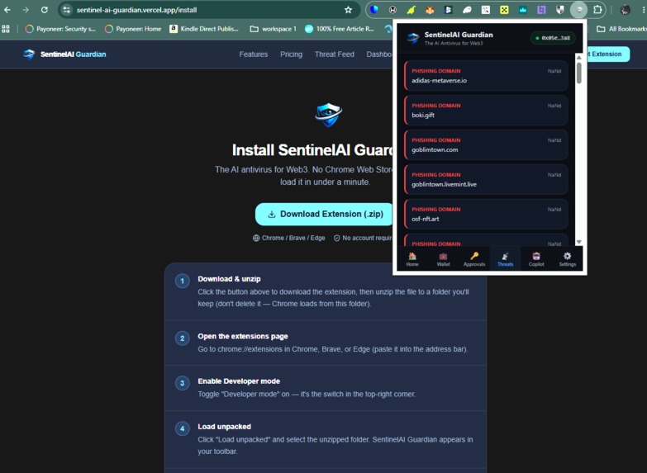Open the Payoneer: Security bookmark

[x=60, y=29]
